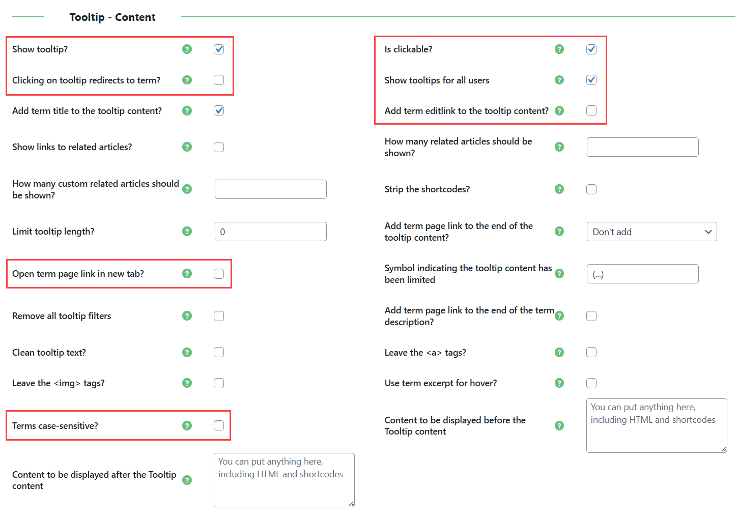Open help for "Remove all tooltip filters"
The height and width of the screenshot is (519, 738).
coord(187,315)
